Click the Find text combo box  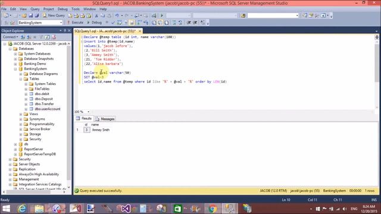click(273, 15)
